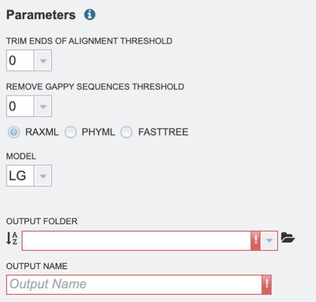Open the folder browser icon
316x302 pixels.
tap(288, 238)
